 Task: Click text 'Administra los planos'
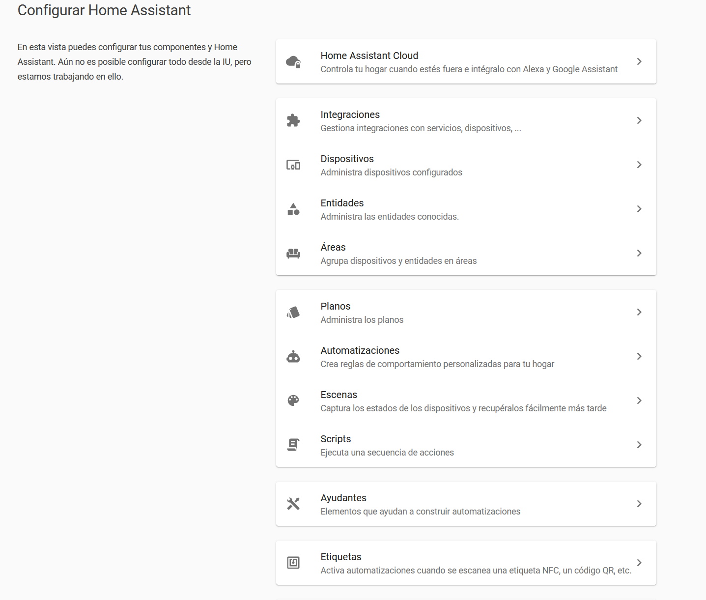362,320
